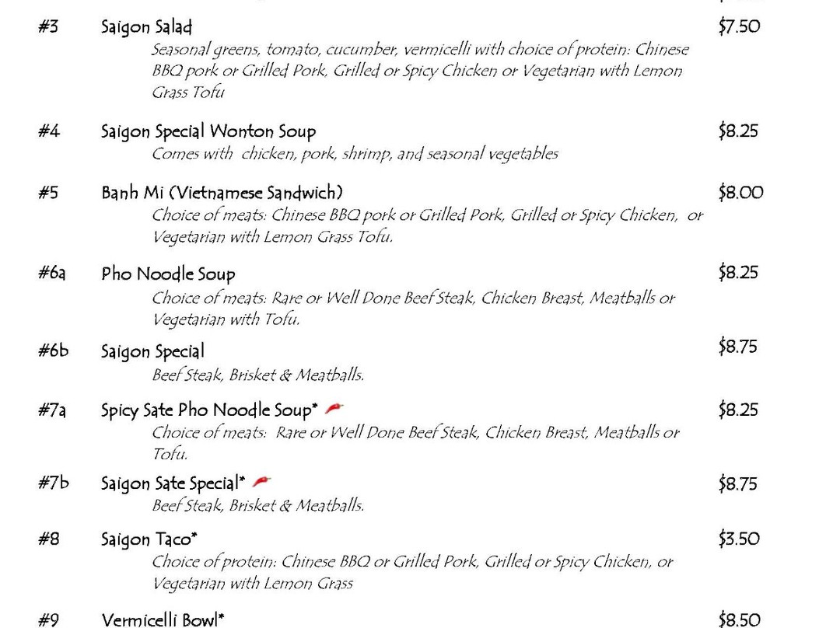Click the #6a item number label
840x628 pixels.
51,274
